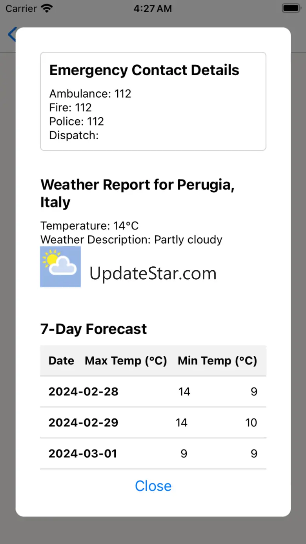Select the 2024-02-29 forecast row
Viewport: 306px width, 544px height.
pyautogui.click(x=153, y=422)
